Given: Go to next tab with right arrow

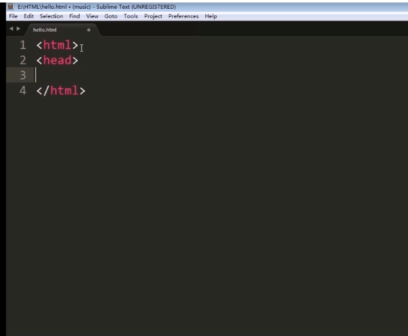Looking at the screenshot, I should [19, 29].
